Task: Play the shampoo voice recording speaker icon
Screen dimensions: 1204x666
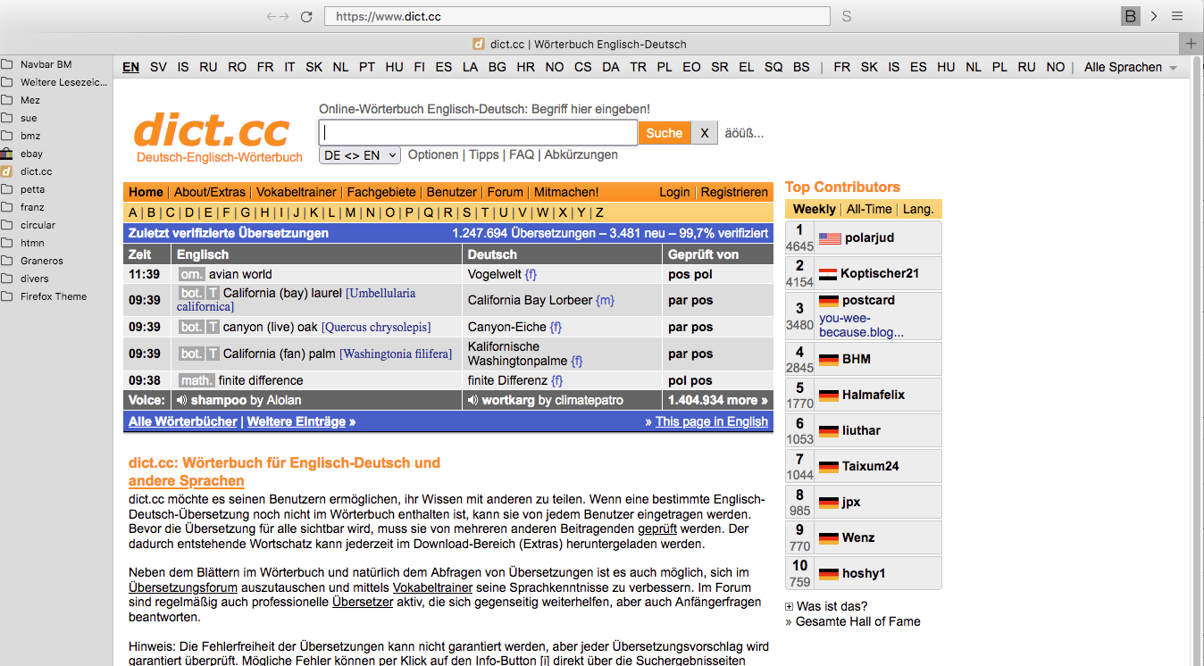Action: [x=181, y=400]
